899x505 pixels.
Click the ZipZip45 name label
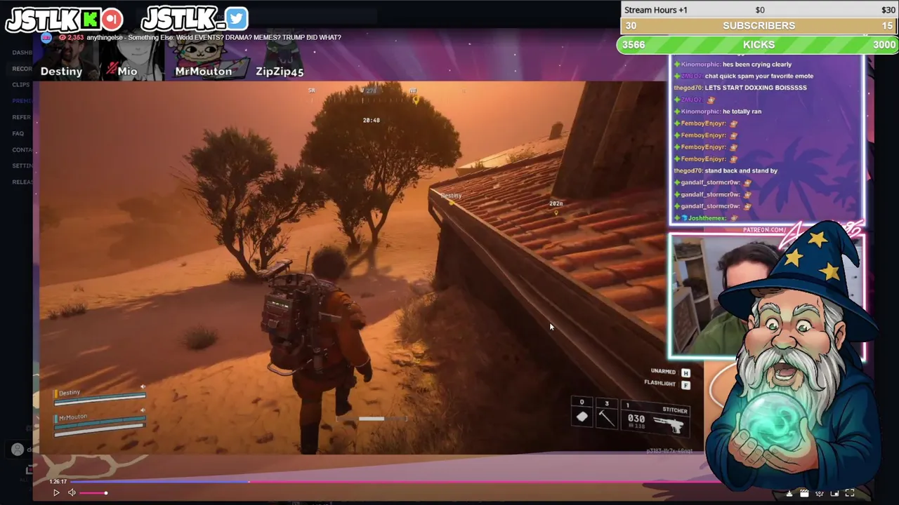(x=280, y=72)
